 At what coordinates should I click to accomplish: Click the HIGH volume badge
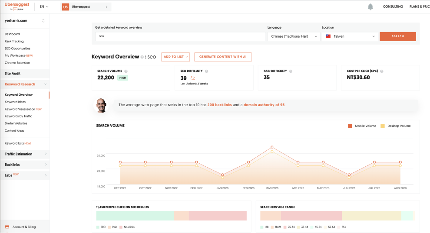pos(122,78)
